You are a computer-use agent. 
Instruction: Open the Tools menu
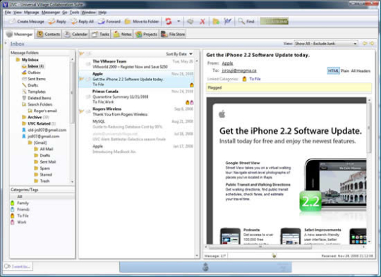pos(74,13)
